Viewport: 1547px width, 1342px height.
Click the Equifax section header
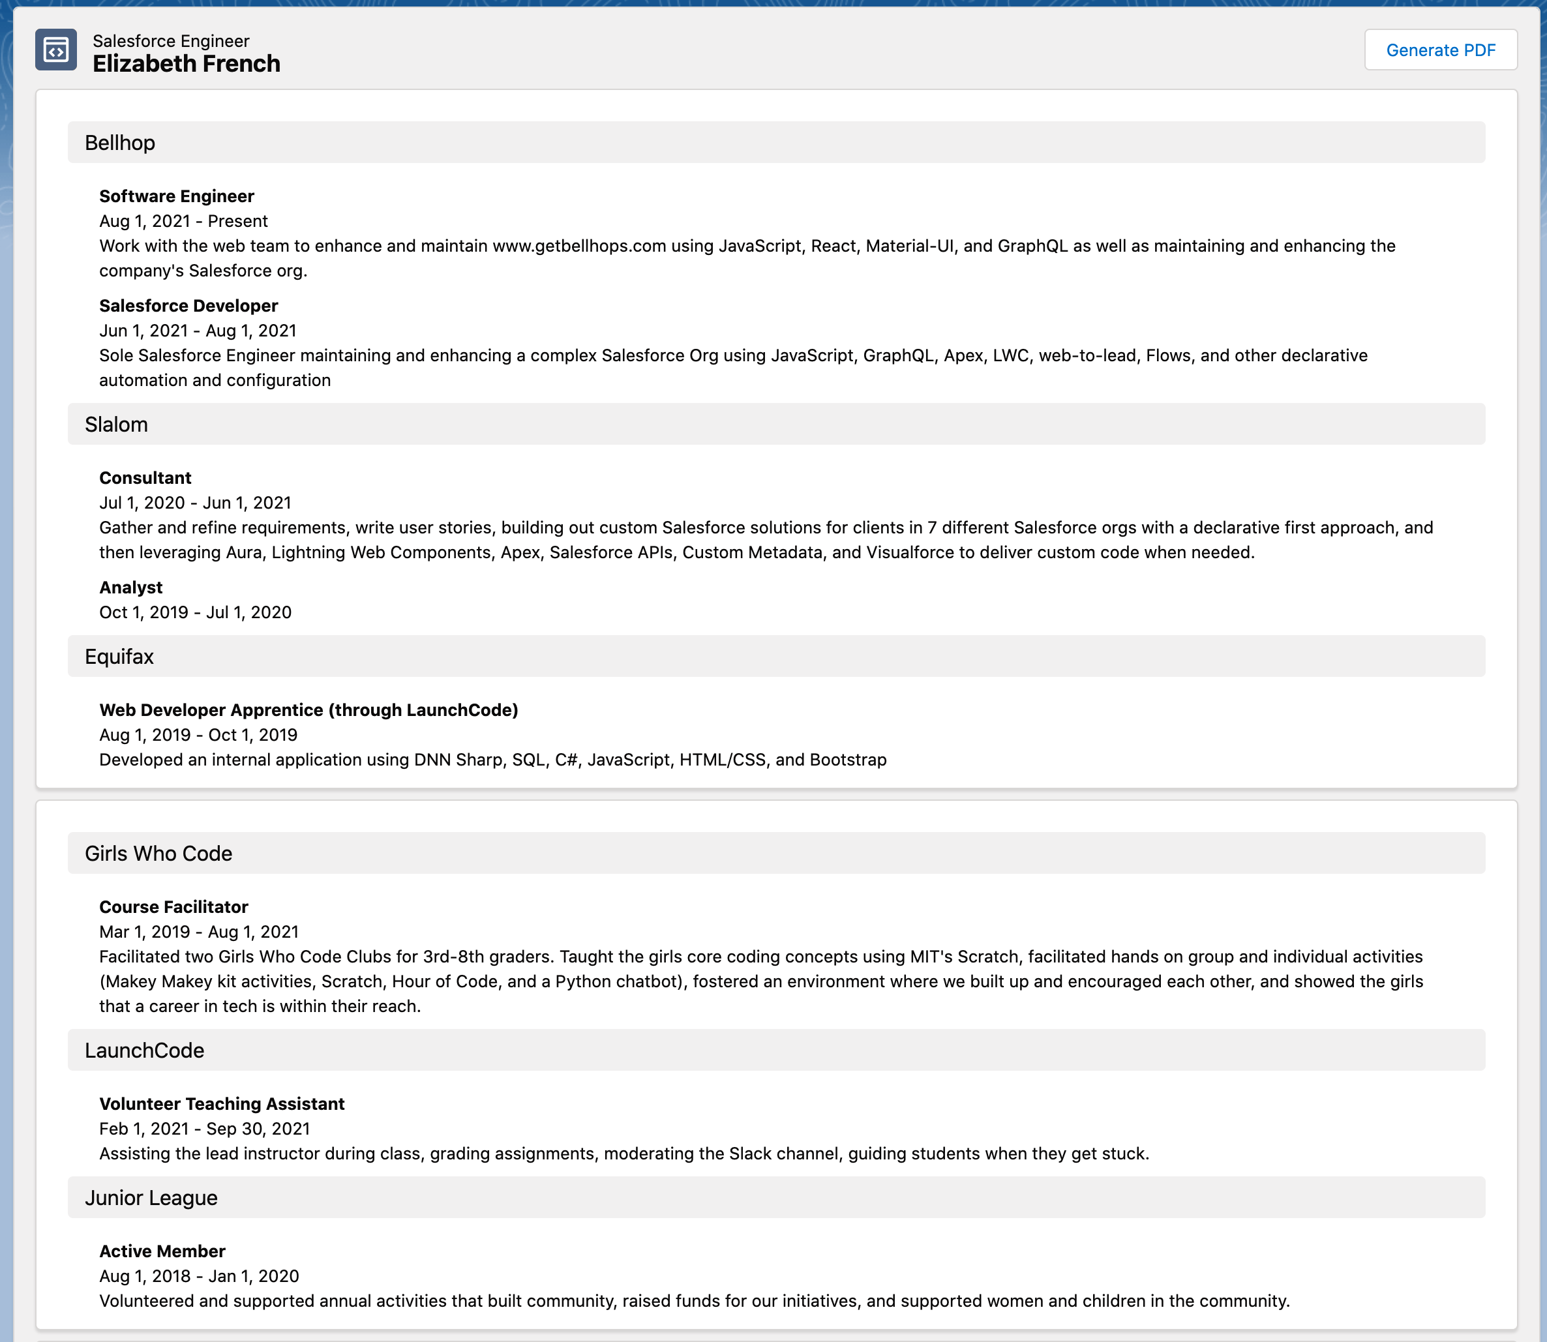(776, 656)
